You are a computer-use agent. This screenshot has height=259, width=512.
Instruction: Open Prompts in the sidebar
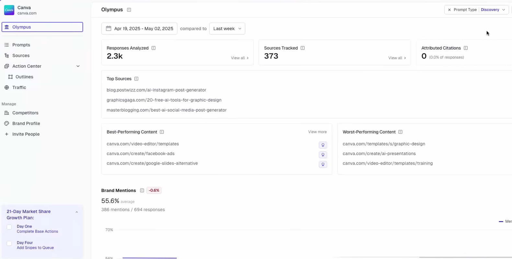click(x=21, y=45)
